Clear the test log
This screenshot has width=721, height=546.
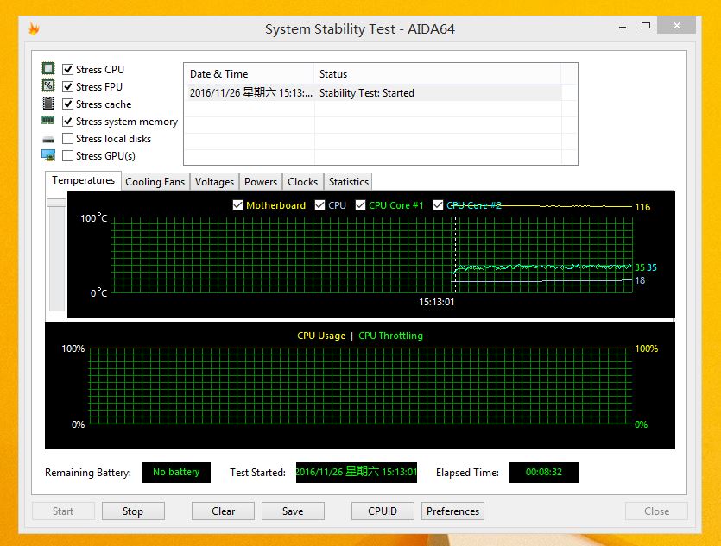[x=223, y=511]
